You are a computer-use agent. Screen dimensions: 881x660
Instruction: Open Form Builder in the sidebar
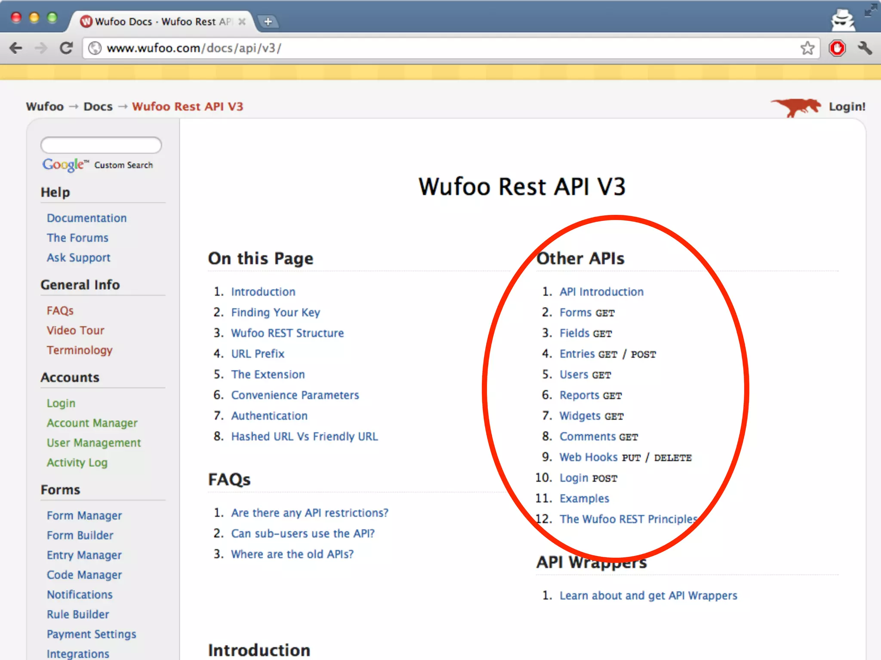80,535
